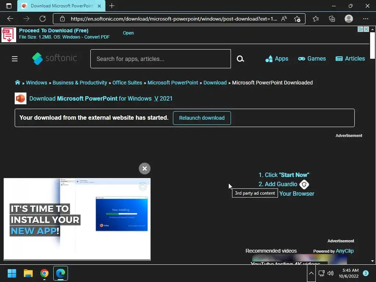Open the Softonic hamburger menu
Screen dimensions: 376x282
(x=15, y=59)
